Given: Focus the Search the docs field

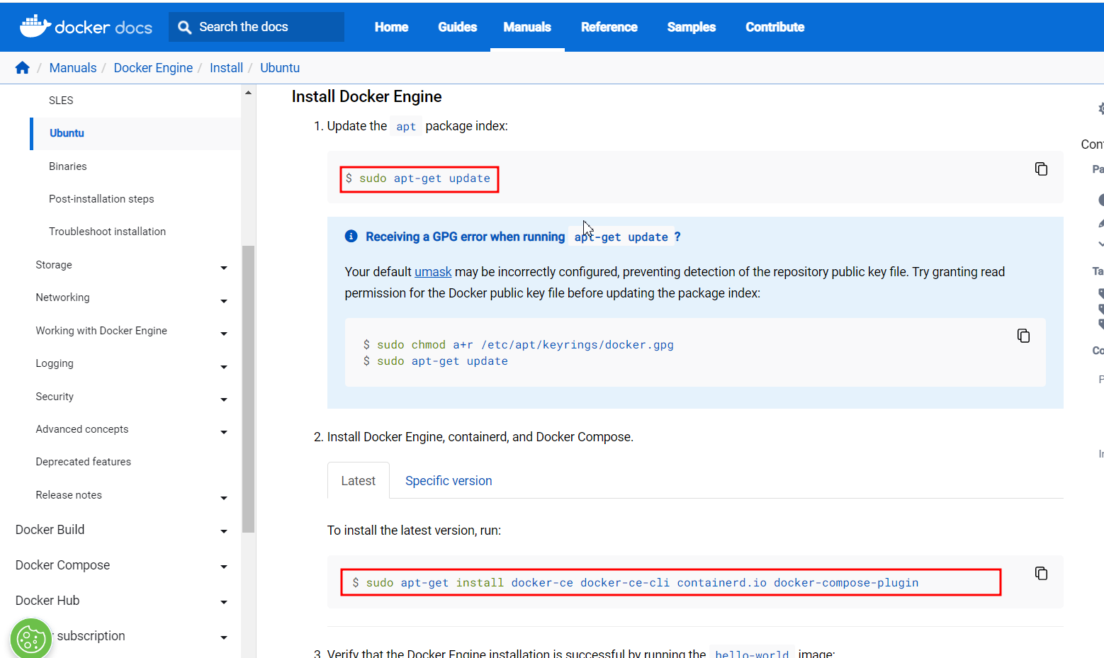Looking at the screenshot, I should pyautogui.click(x=257, y=27).
